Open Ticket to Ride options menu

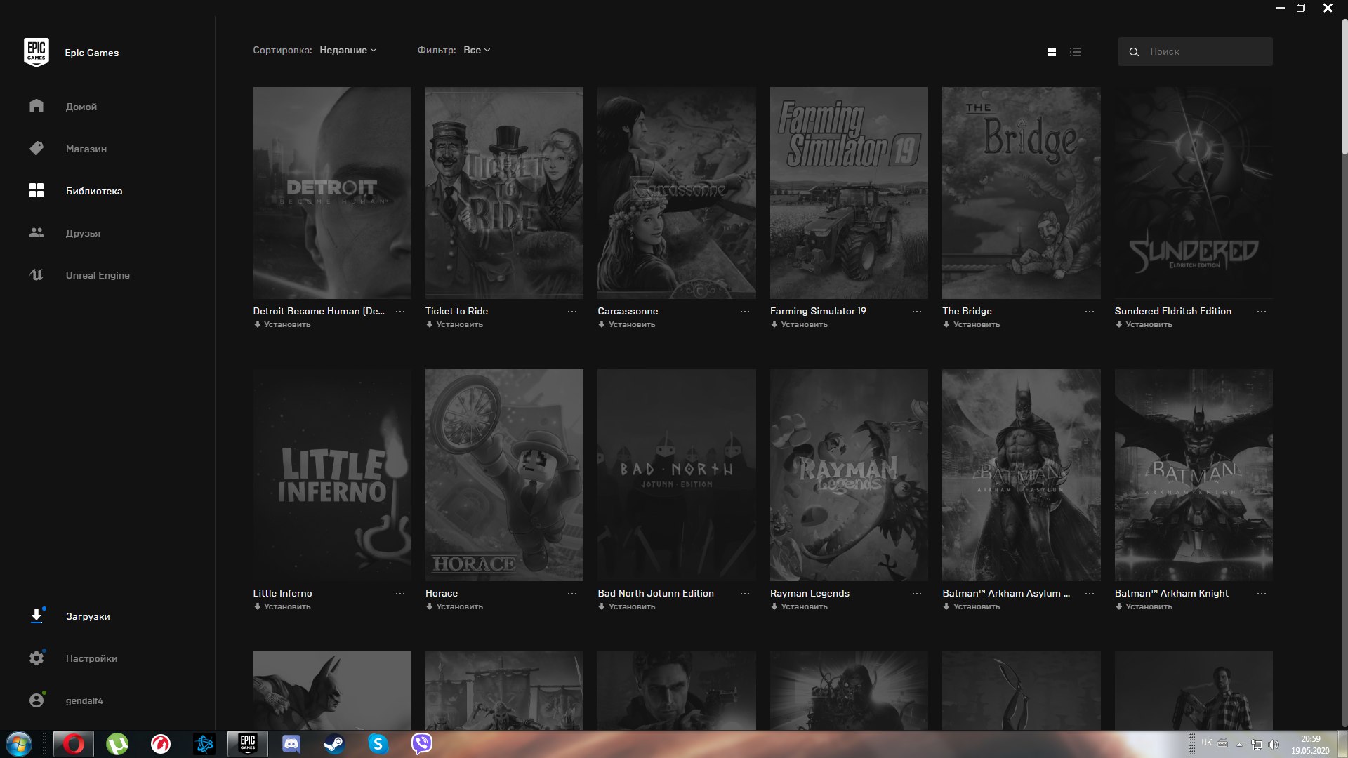[572, 312]
